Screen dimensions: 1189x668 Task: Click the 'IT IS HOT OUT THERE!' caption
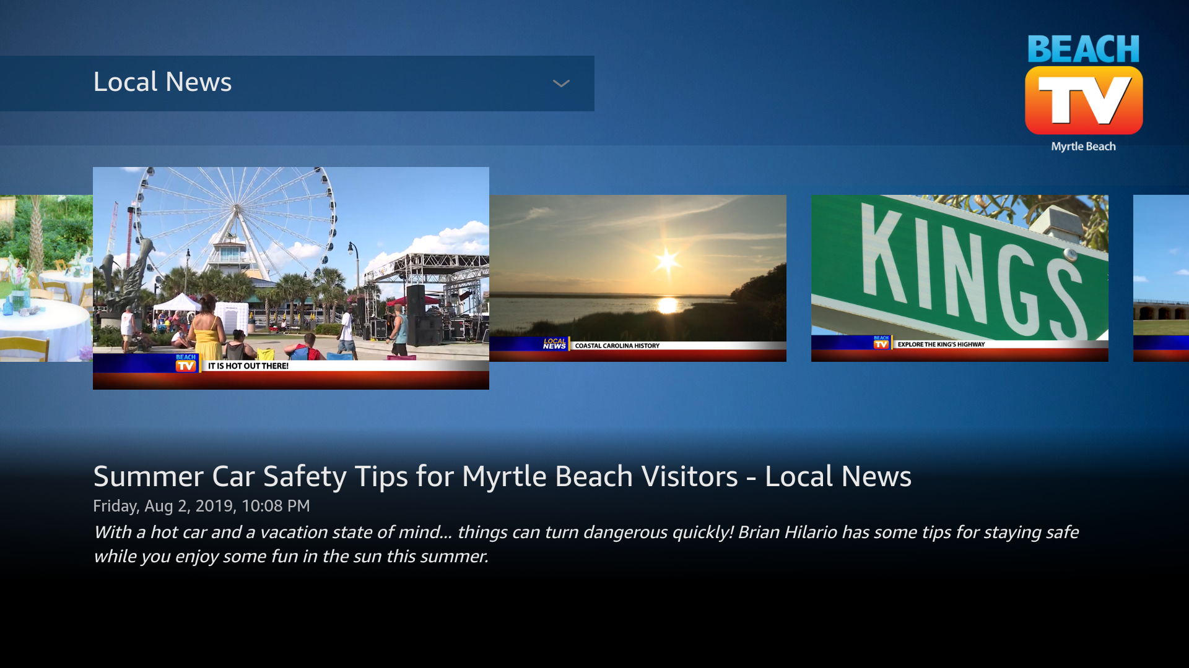coord(248,366)
